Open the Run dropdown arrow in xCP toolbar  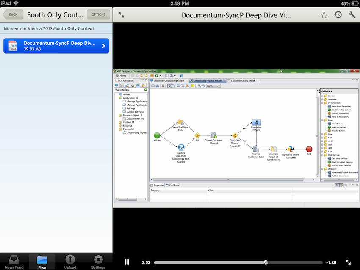coord(160,76)
